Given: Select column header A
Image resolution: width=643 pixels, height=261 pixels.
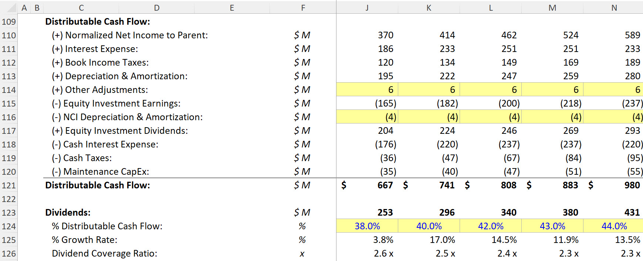Looking at the screenshot, I should 24,8.
